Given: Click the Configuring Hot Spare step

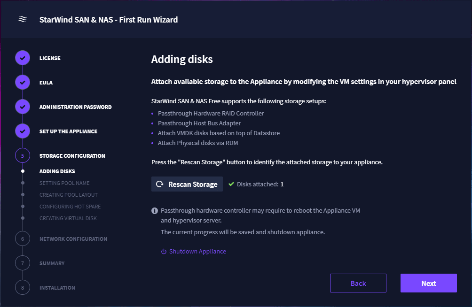Looking at the screenshot, I should pos(70,207).
